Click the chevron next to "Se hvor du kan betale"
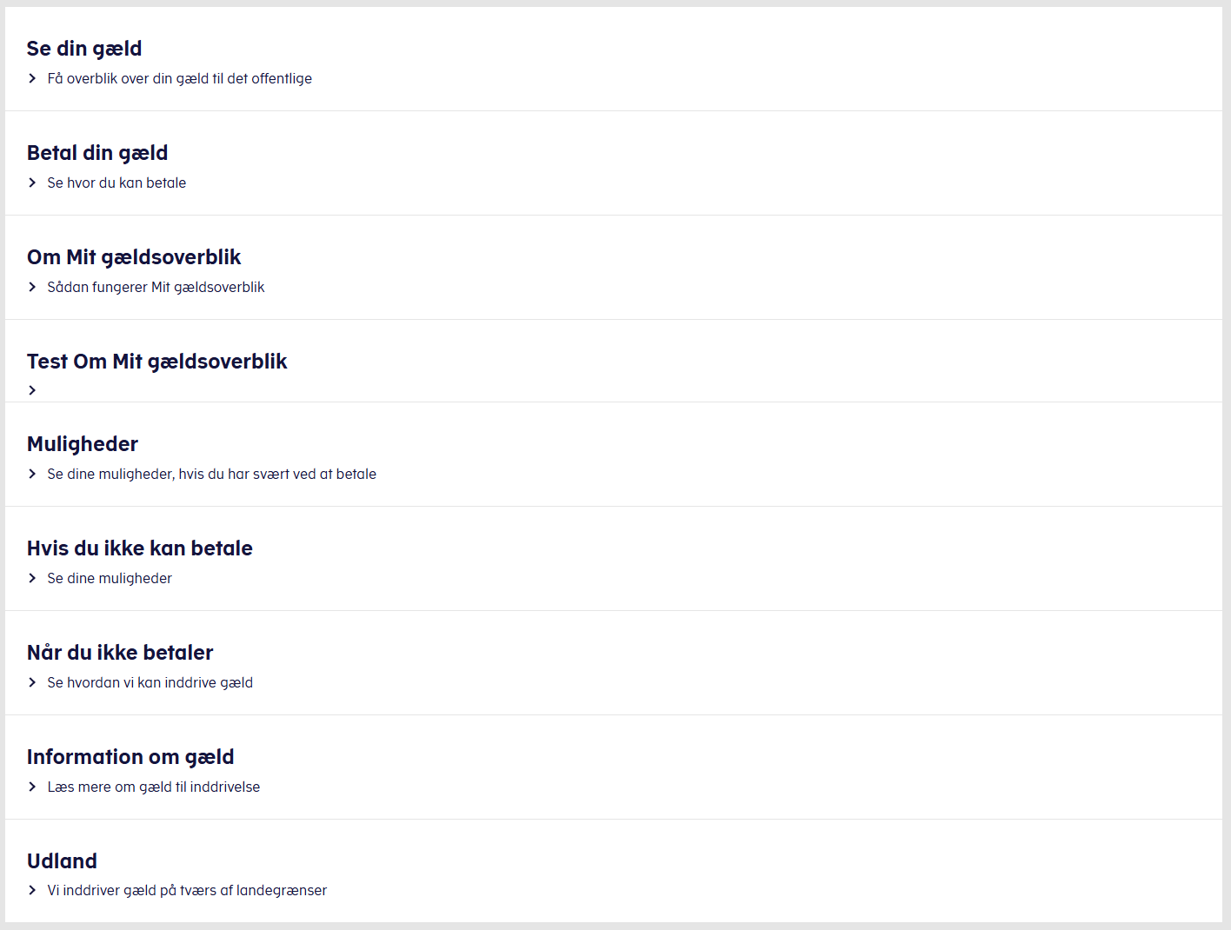The height and width of the screenshot is (930, 1231). click(x=32, y=183)
